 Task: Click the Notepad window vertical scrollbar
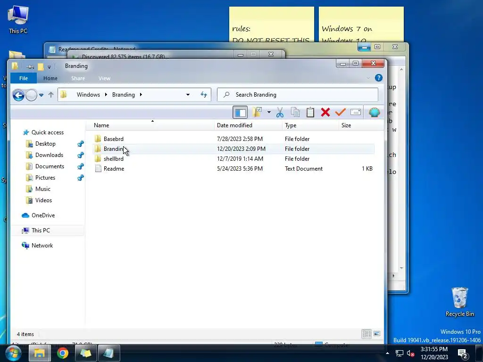pyautogui.click(x=401, y=169)
